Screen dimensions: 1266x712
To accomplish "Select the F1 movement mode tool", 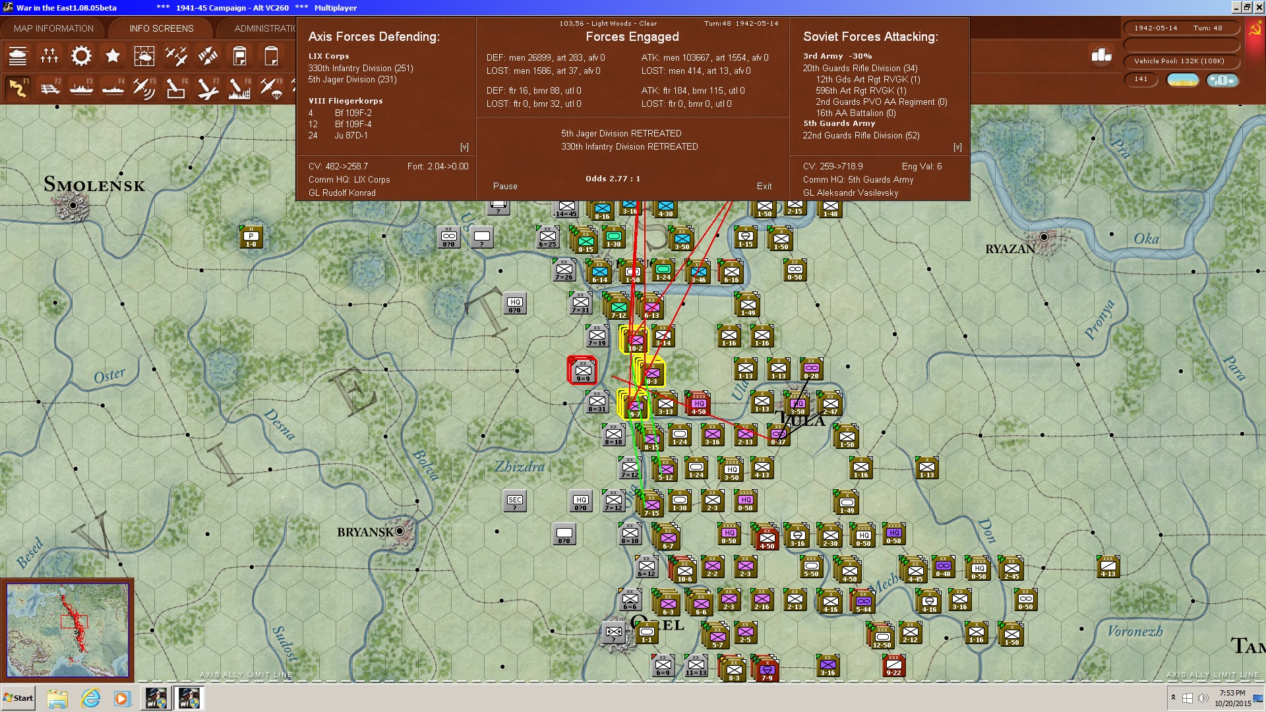I will (x=18, y=88).
